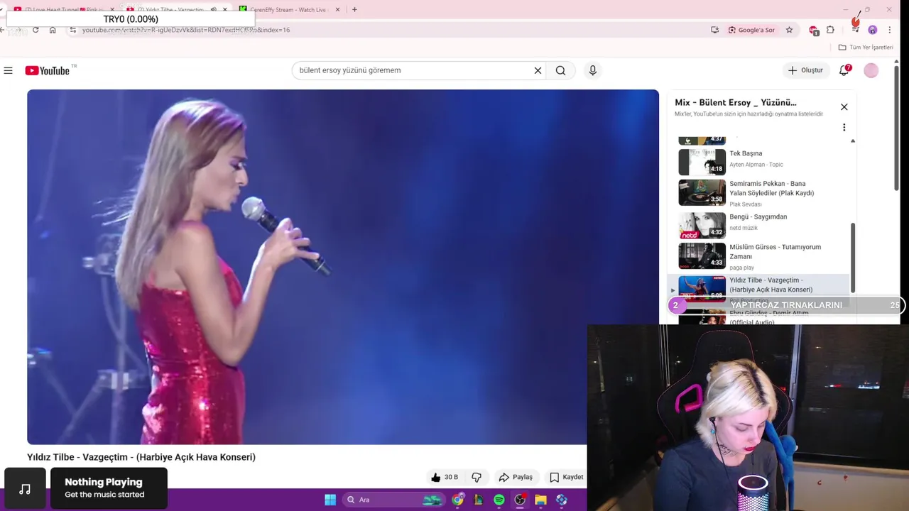Click the Google'a Sor lens button

[x=751, y=30]
